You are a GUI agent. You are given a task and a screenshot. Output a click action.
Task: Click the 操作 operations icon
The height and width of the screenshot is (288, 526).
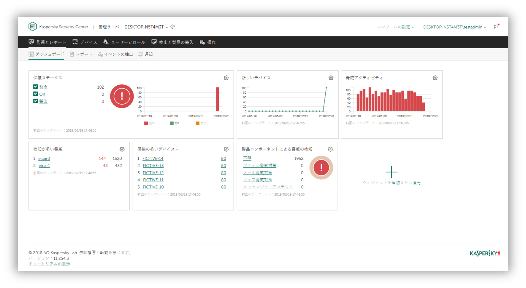(202, 42)
